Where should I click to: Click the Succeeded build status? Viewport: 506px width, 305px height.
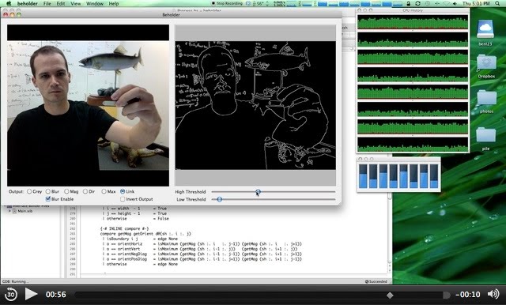376,281
